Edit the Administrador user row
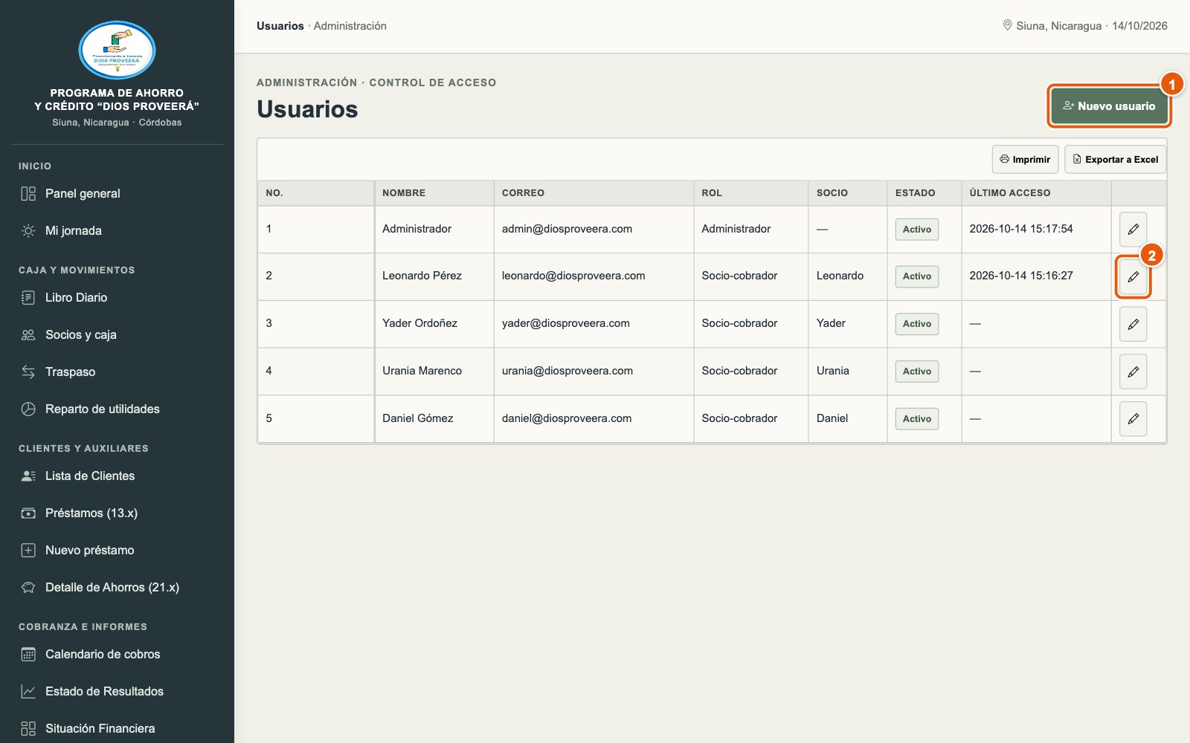 [x=1133, y=230]
